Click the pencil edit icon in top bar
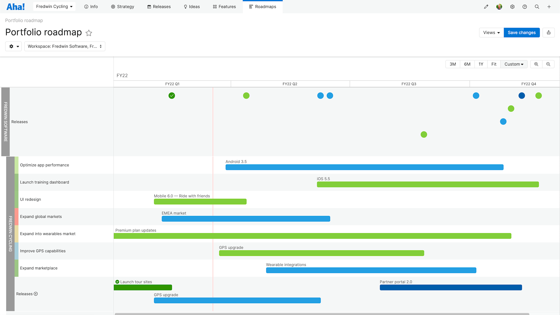 click(486, 6)
